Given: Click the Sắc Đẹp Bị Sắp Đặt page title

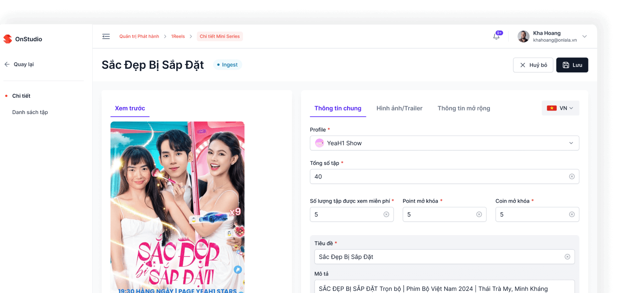Looking at the screenshot, I should (x=152, y=65).
